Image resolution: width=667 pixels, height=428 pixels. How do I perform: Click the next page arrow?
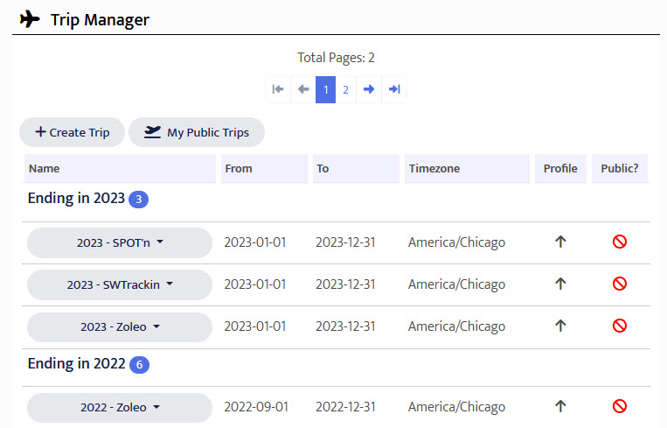369,89
